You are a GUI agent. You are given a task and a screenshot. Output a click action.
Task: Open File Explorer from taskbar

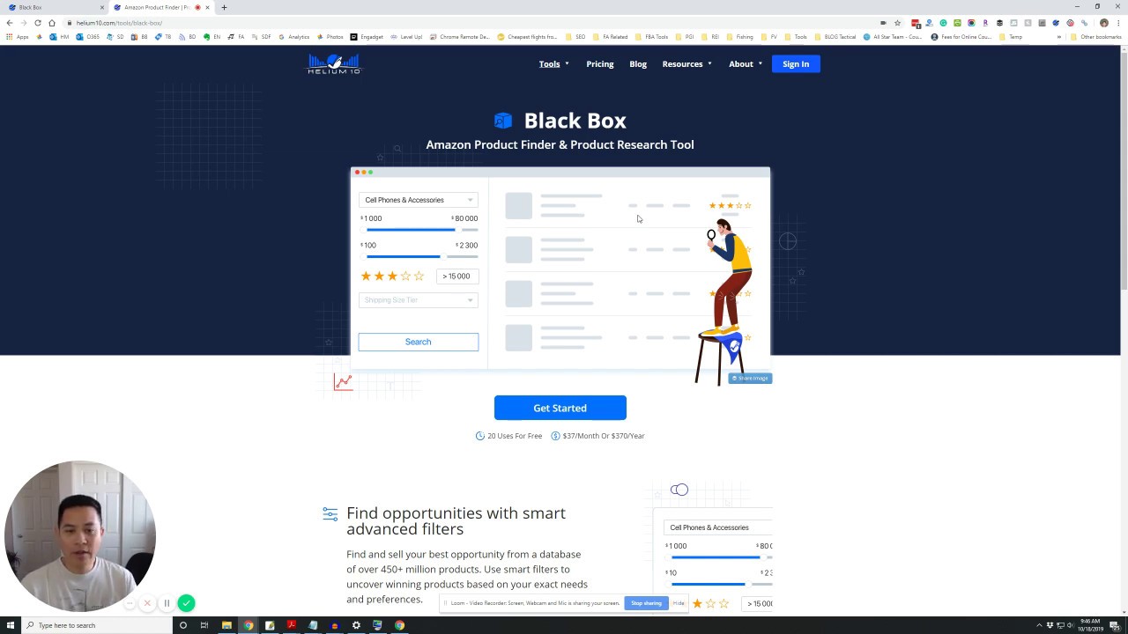(226, 625)
